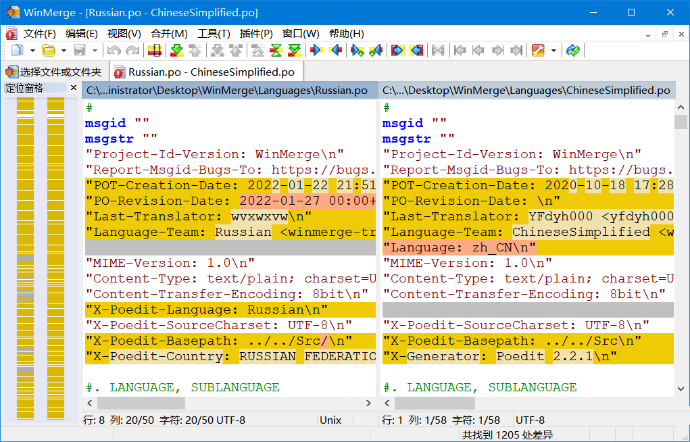Click left pane scroll-right arrow
Screen dimensions: 690x442
[x=369, y=403]
